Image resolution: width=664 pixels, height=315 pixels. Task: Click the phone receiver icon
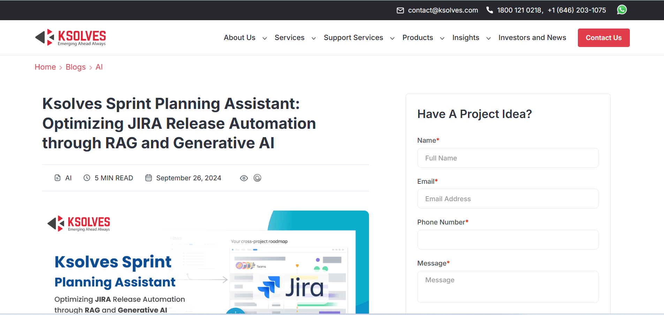point(489,10)
